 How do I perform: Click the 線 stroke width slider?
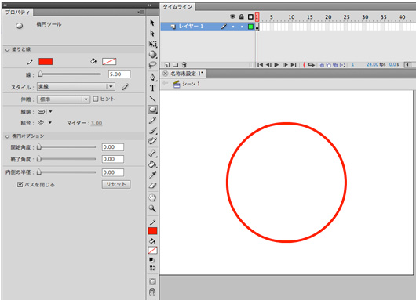(x=70, y=74)
